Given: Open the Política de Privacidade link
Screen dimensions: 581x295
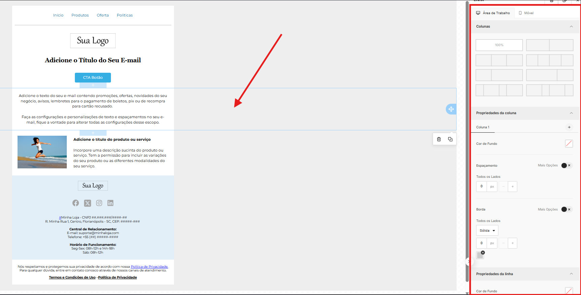Looking at the screenshot, I should [149, 267].
